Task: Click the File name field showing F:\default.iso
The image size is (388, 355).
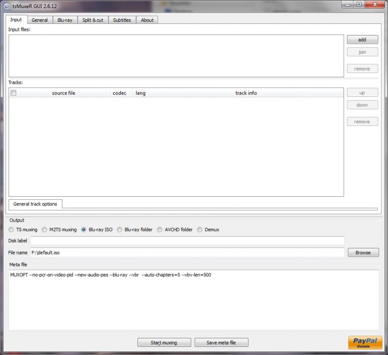Action: point(188,253)
